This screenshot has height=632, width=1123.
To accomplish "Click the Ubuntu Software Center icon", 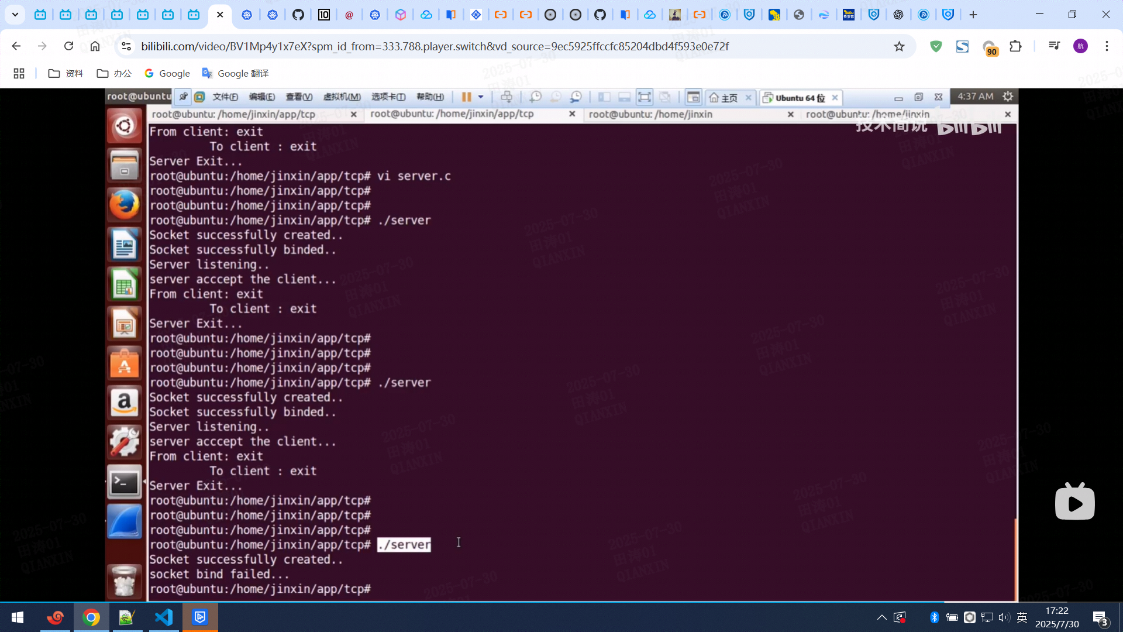I will coord(124,363).
